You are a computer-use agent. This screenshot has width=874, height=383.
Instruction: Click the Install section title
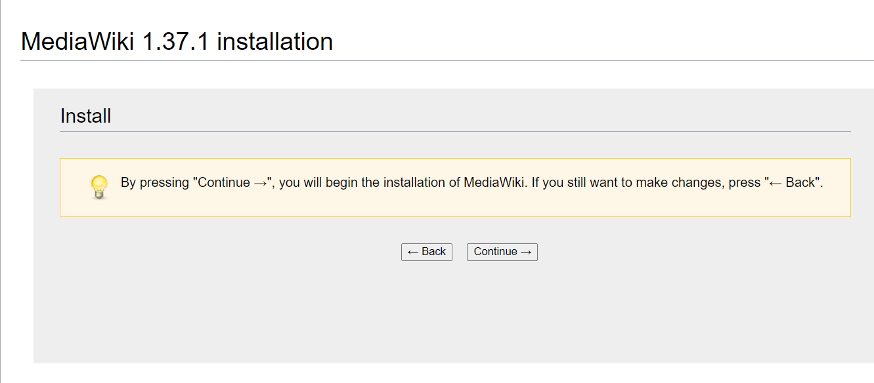click(x=85, y=115)
